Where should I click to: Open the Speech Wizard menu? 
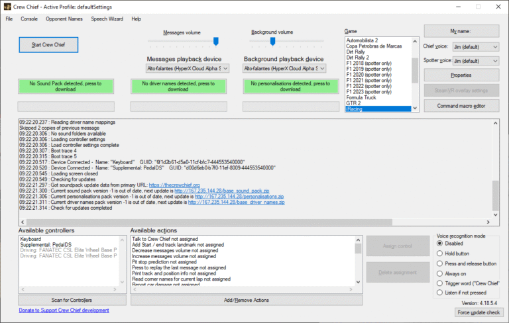pos(107,19)
